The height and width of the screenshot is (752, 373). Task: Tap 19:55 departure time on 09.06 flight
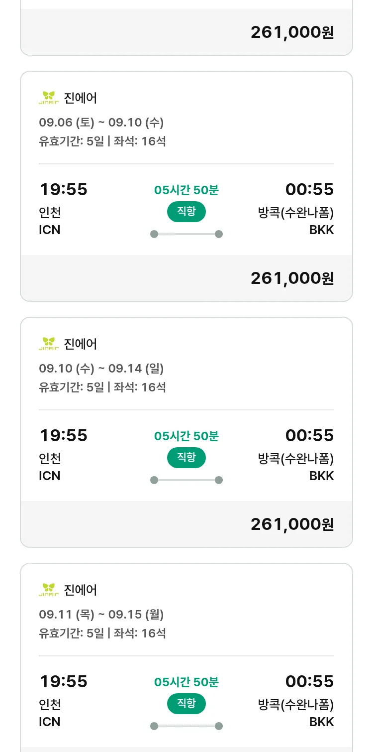[x=63, y=190]
